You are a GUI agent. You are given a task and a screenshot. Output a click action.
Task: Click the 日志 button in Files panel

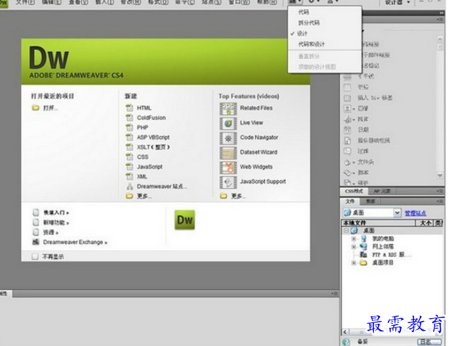point(429,342)
